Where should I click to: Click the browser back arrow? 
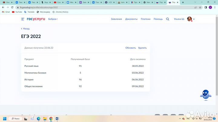[x=3, y=7]
